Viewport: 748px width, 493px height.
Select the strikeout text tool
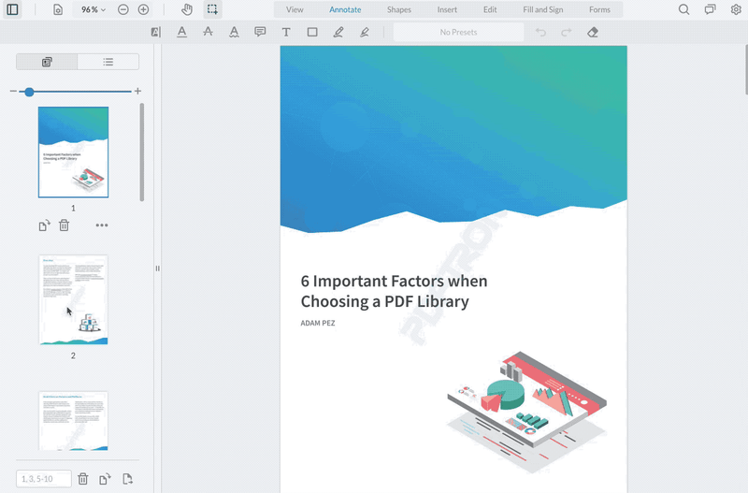click(208, 32)
